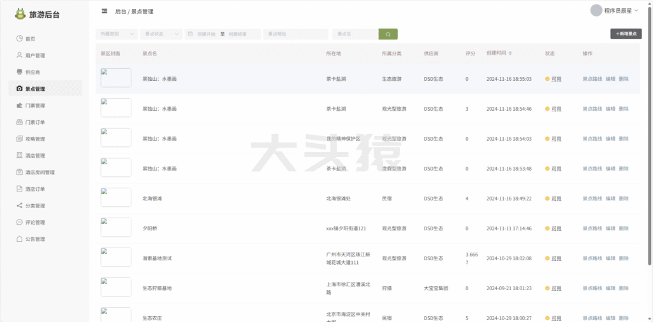Click 景点路线 for the 滑索基地测试 row
The image size is (653, 322).
(592, 258)
